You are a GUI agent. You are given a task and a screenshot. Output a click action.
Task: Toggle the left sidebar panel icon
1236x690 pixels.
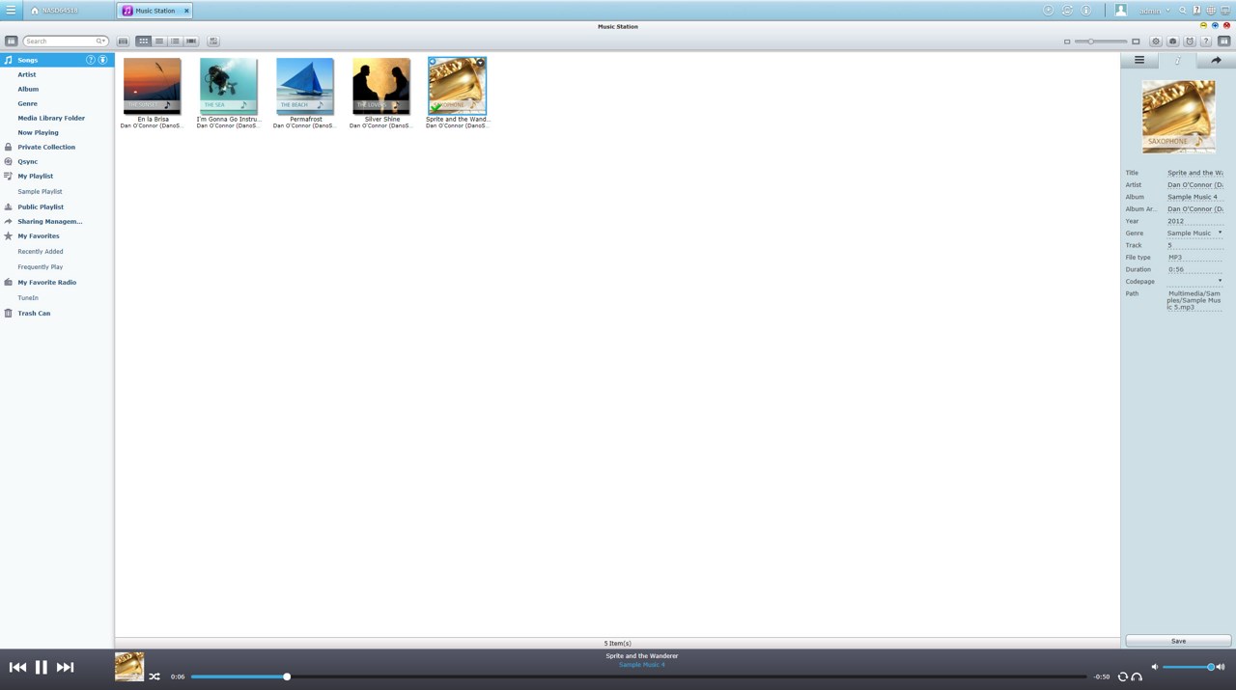(x=11, y=41)
